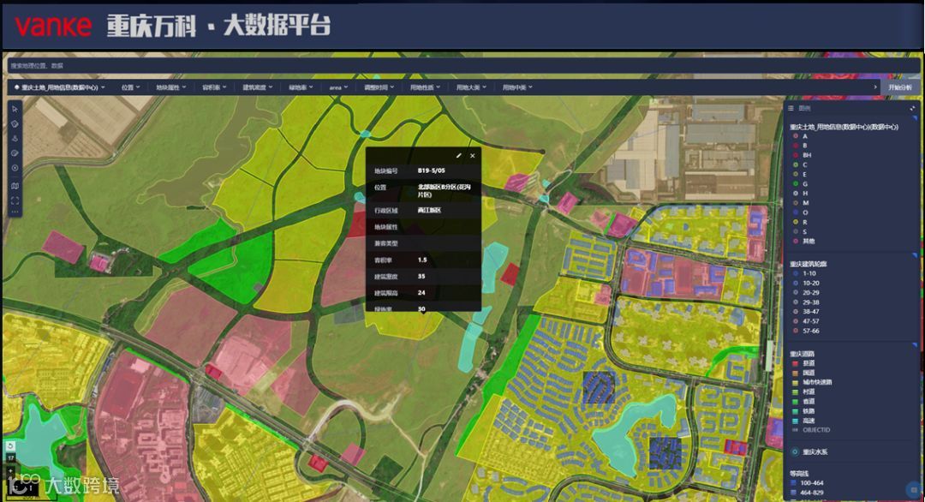Click the 100-464 contour color swatch

(795, 483)
